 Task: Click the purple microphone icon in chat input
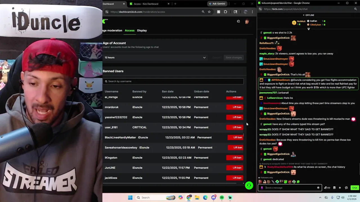coord(262,188)
